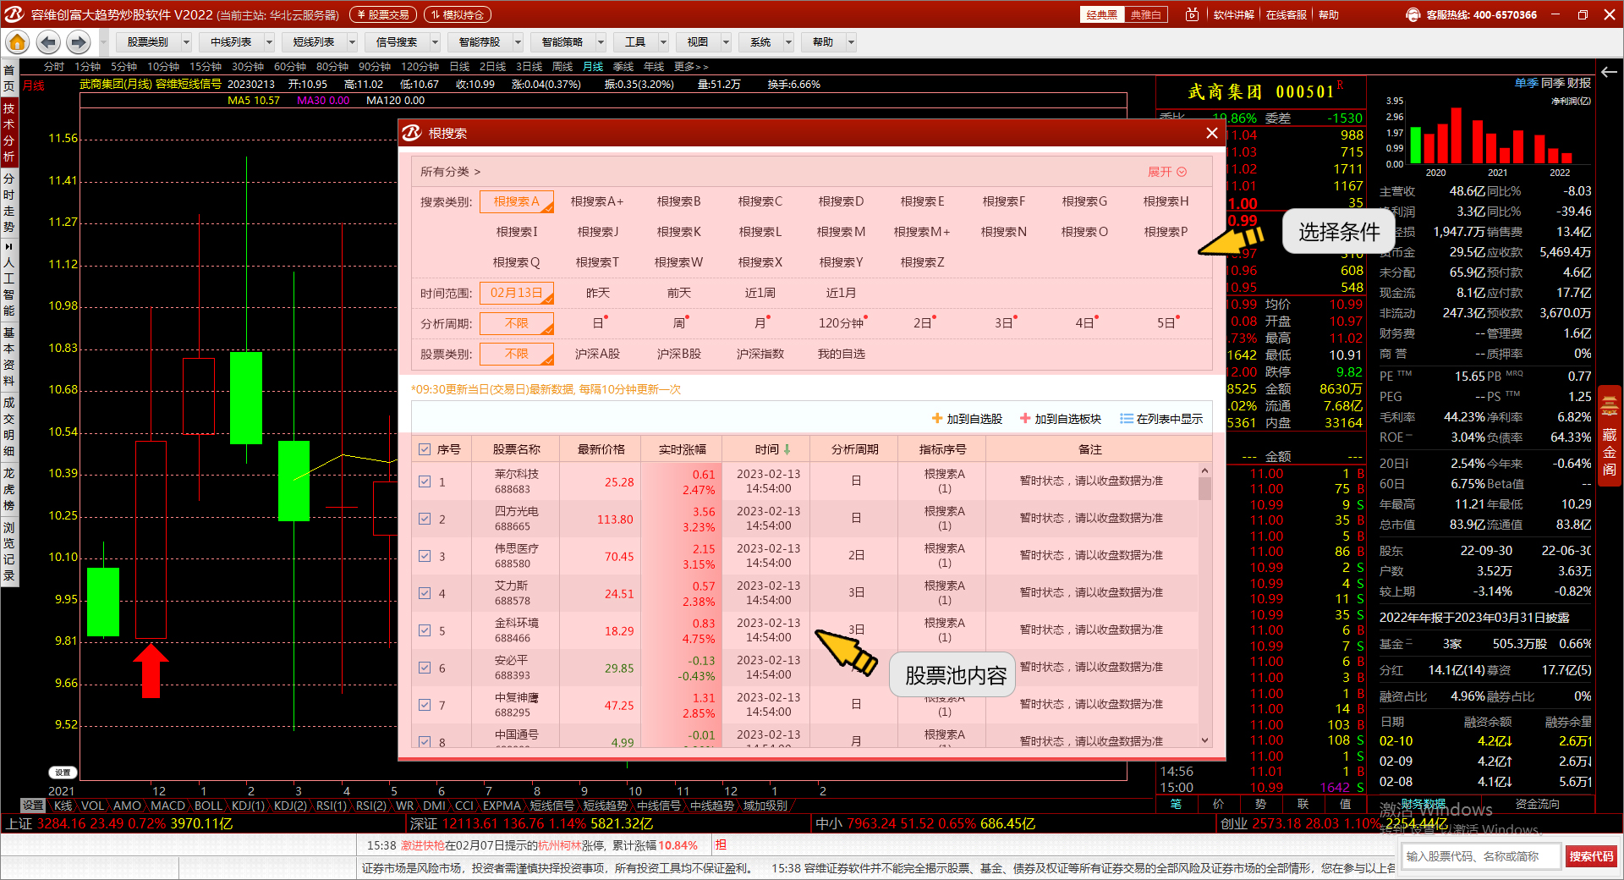Open the 在线客服 link
The height and width of the screenshot is (880, 1624).
(1286, 14)
